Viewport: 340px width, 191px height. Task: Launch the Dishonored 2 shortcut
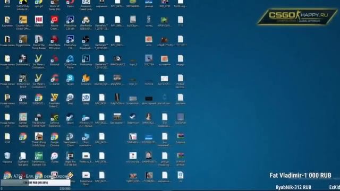tap(23, 60)
